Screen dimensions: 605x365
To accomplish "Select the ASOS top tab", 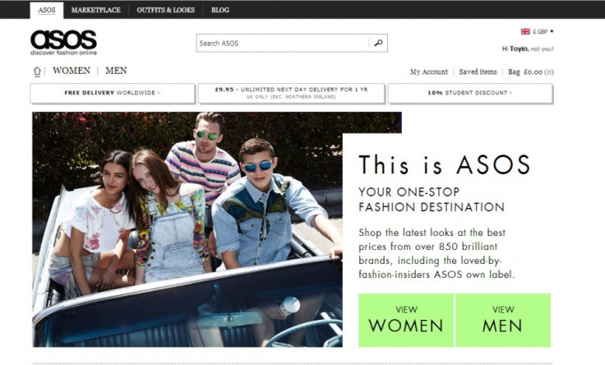I will click(47, 10).
